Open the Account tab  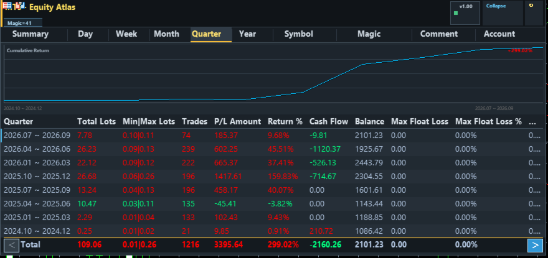point(499,34)
